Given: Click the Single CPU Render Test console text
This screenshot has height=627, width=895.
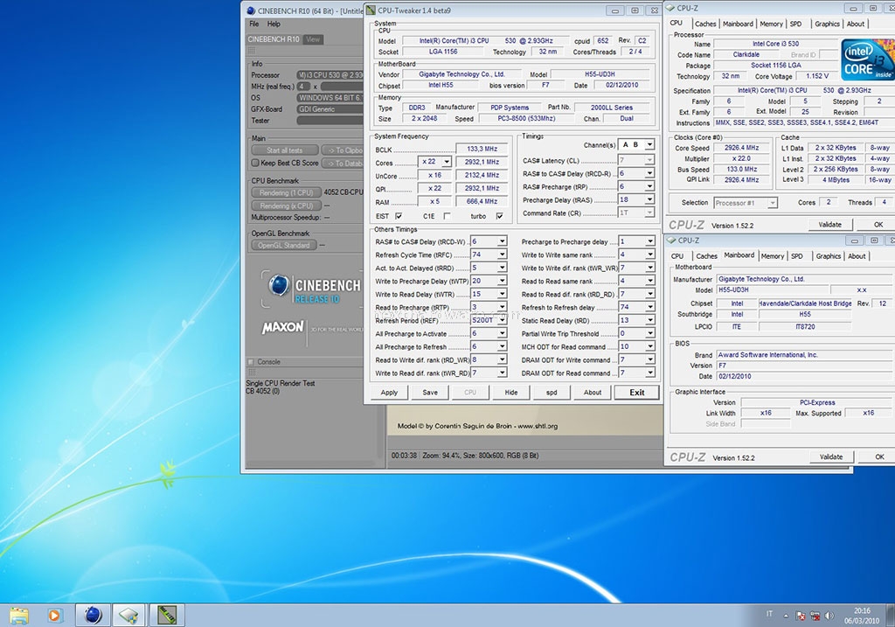Looking at the screenshot, I should pos(281,384).
